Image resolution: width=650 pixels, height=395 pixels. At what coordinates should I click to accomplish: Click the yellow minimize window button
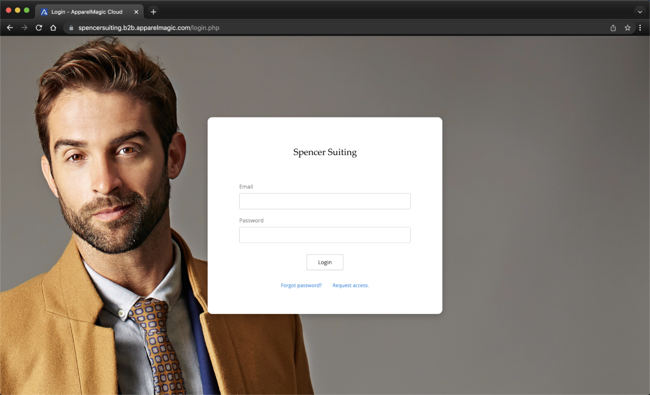click(x=18, y=10)
